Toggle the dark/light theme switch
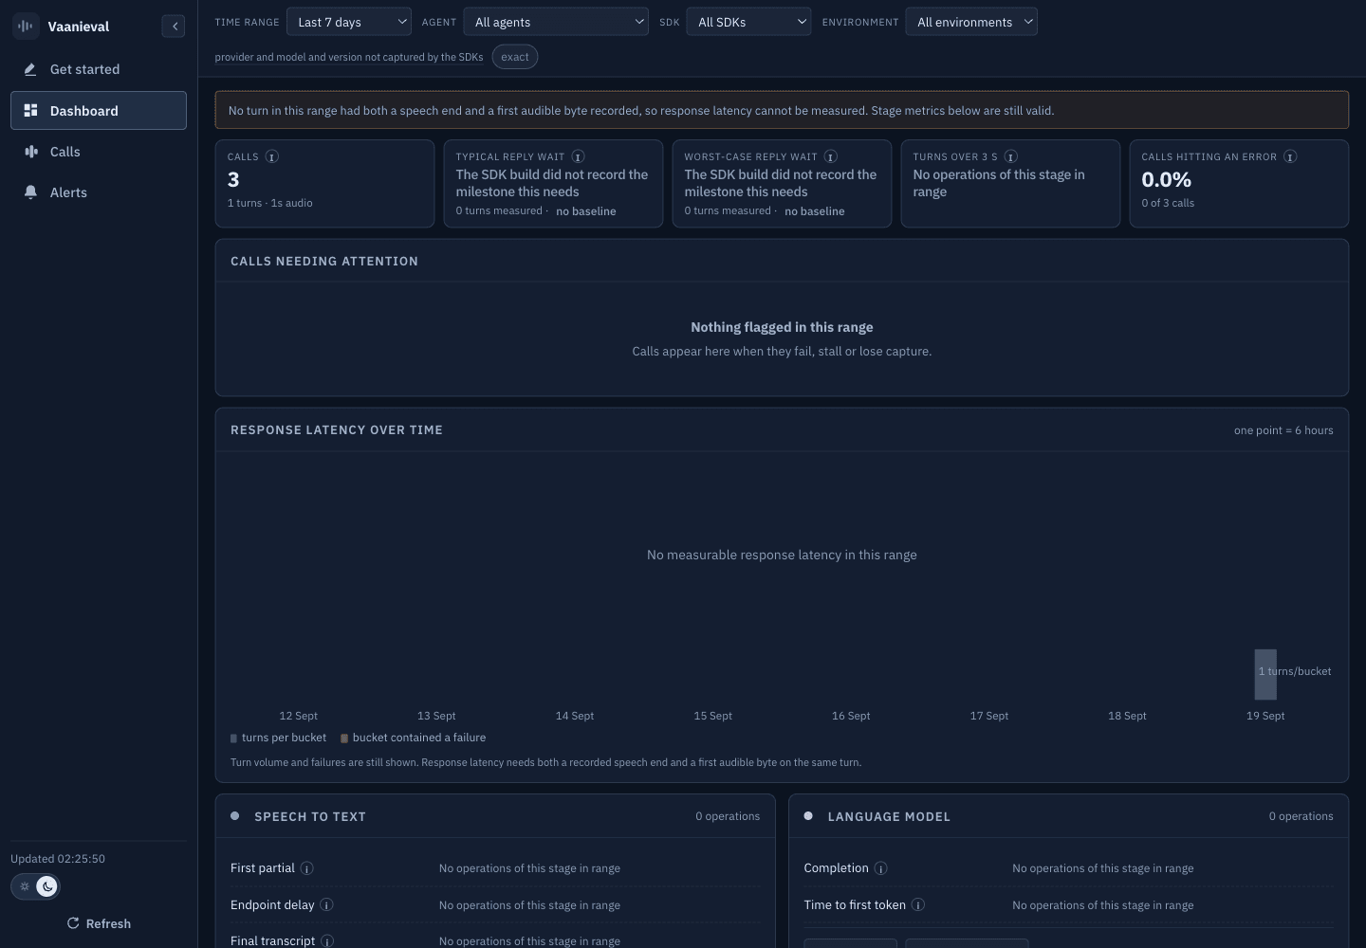Screen dimensions: 1366x948 (x=35, y=886)
